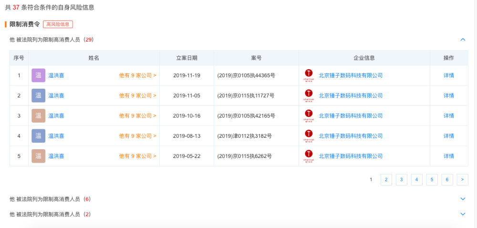
Task: Click the 限制消费令 section heading
Action: click(x=25, y=24)
